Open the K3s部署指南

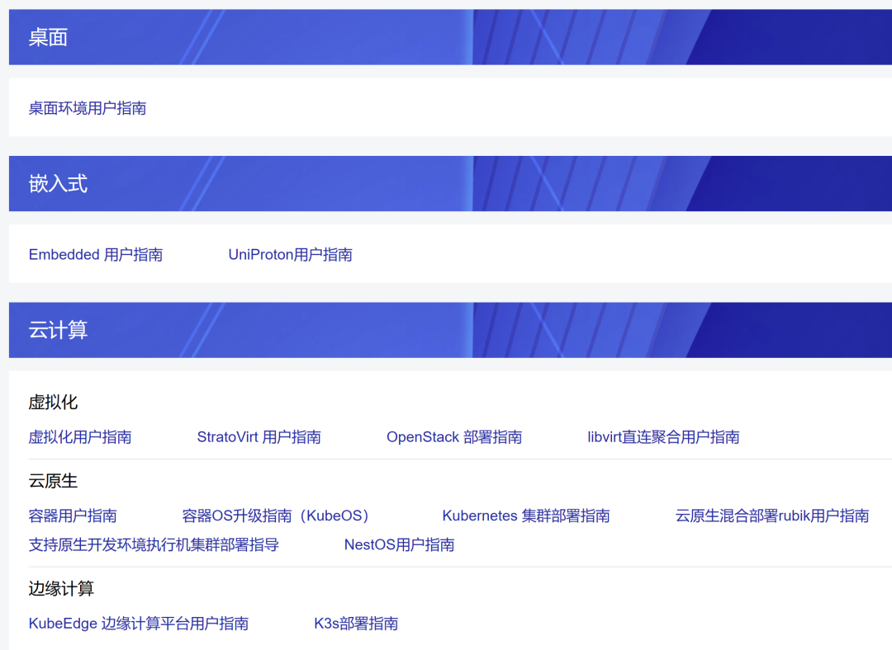[x=355, y=624]
